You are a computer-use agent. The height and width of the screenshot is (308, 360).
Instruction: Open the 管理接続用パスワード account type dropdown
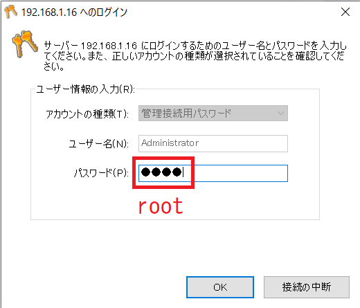[x=213, y=114]
